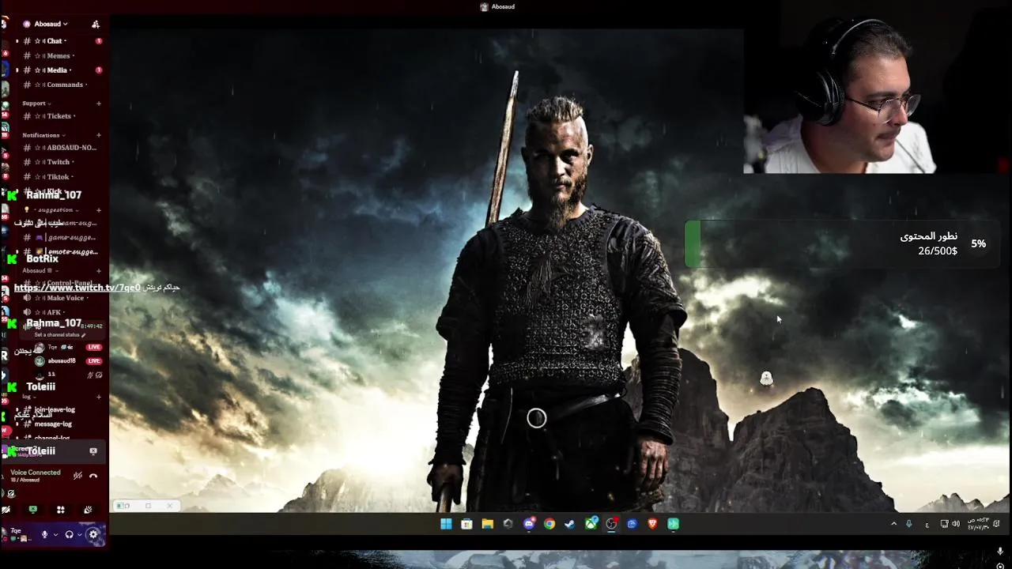Open the Discord activities launcher
Screen dimensions: 1012x569
pyautogui.click(x=60, y=510)
